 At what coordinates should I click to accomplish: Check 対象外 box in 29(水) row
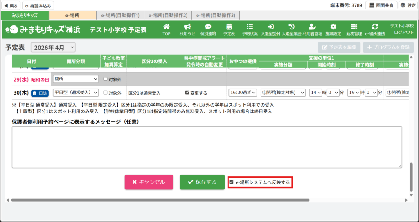106,79
